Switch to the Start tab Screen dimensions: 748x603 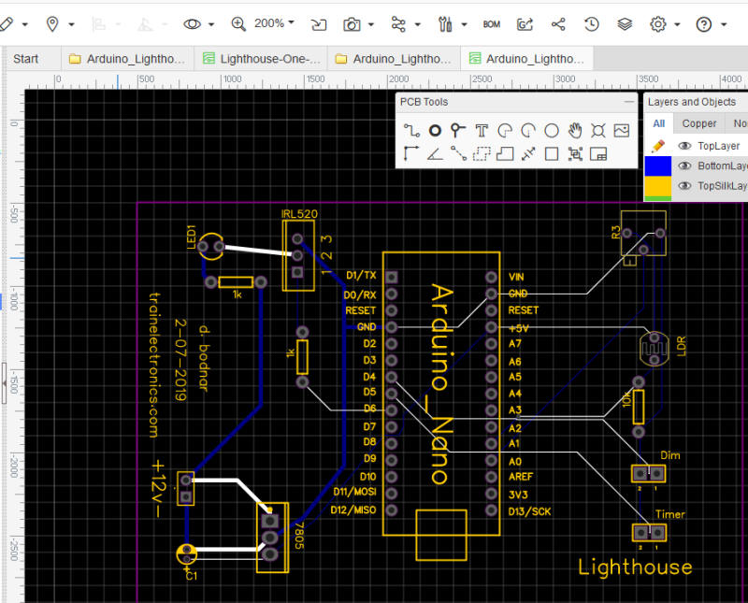pyautogui.click(x=26, y=59)
